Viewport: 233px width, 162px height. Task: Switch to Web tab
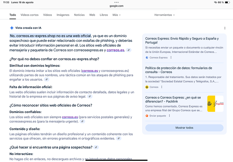[92, 15]
